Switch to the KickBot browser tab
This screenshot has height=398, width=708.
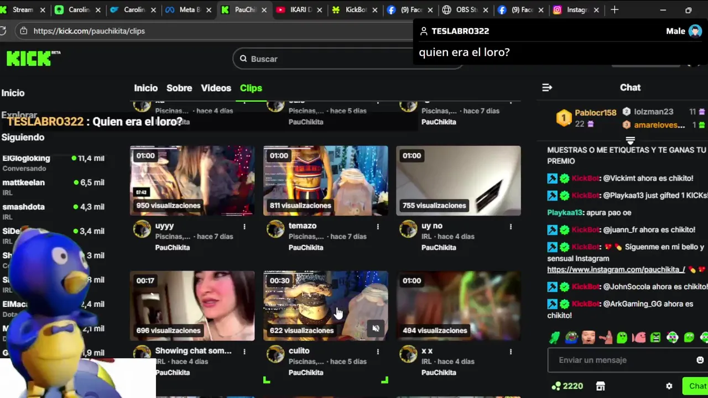(355, 10)
